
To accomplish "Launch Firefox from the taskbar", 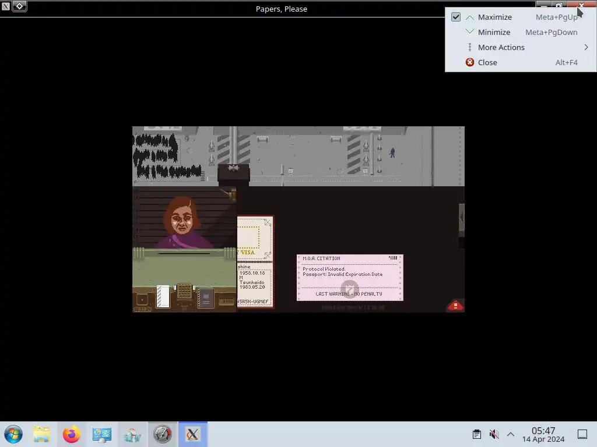I will click(72, 434).
